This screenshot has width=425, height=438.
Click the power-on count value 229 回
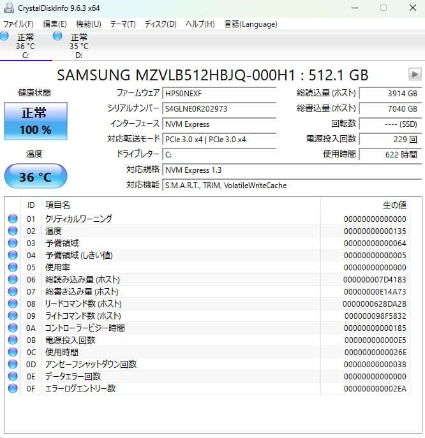(391, 140)
